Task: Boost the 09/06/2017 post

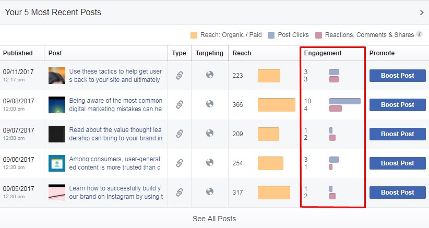Action: (398, 163)
